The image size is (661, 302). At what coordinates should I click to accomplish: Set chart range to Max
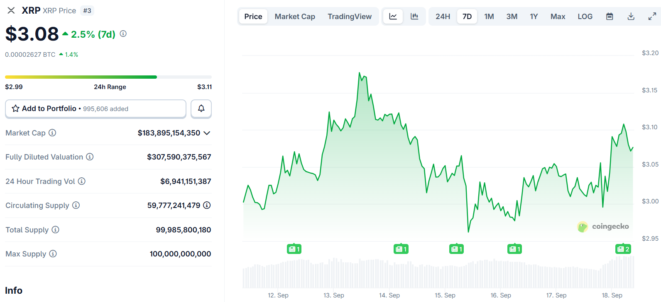[558, 17]
